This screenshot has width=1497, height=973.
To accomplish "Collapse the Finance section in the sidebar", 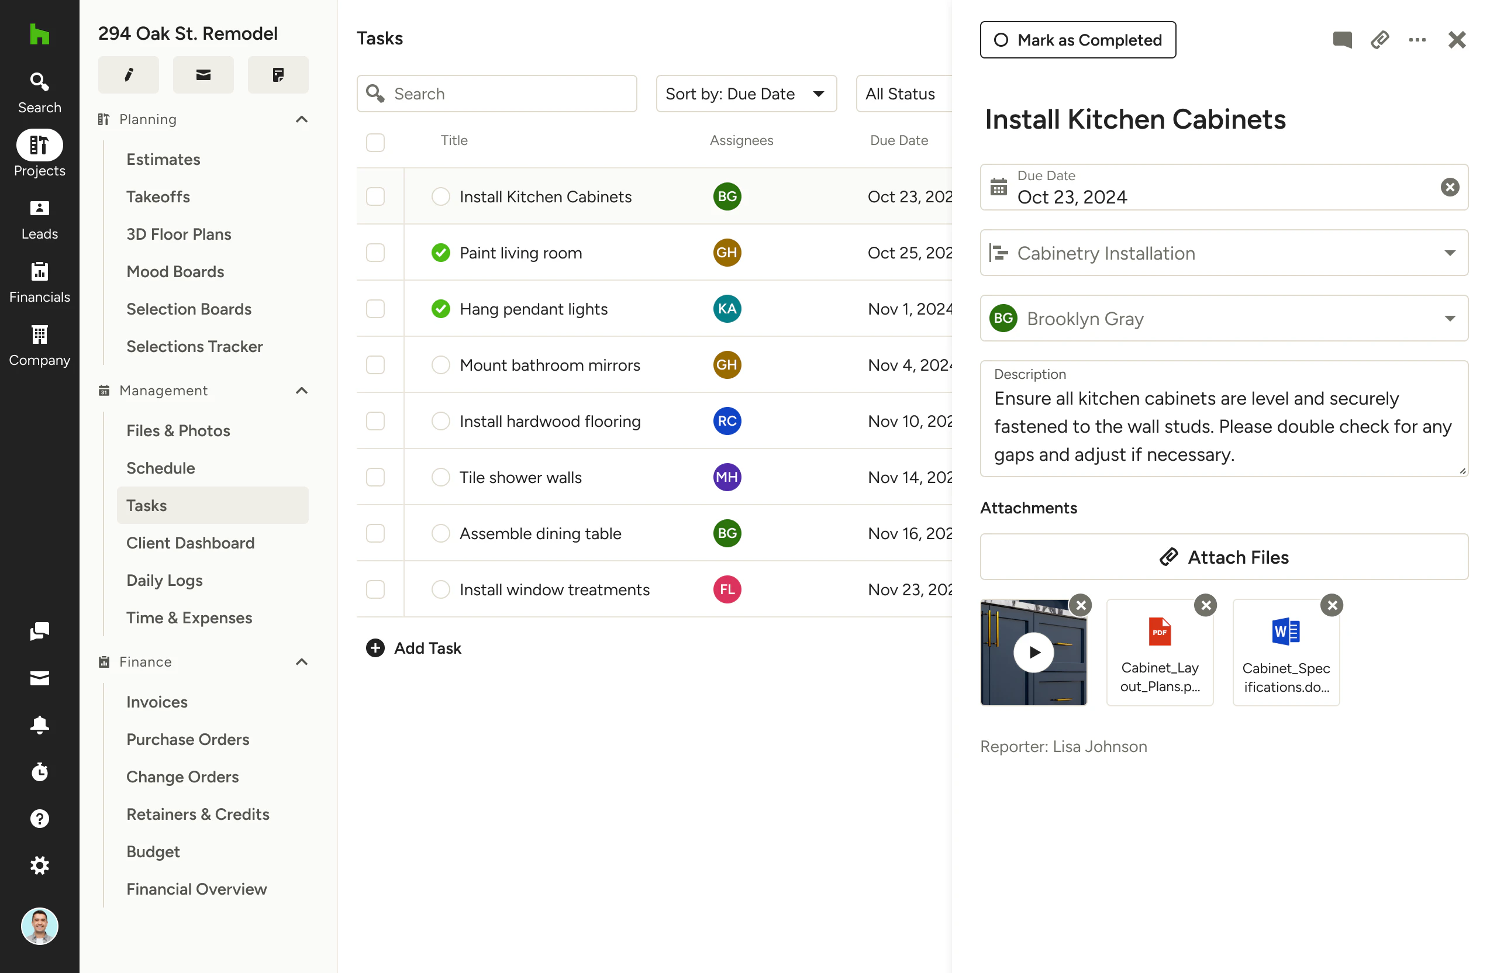I will click(x=301, y=662).
